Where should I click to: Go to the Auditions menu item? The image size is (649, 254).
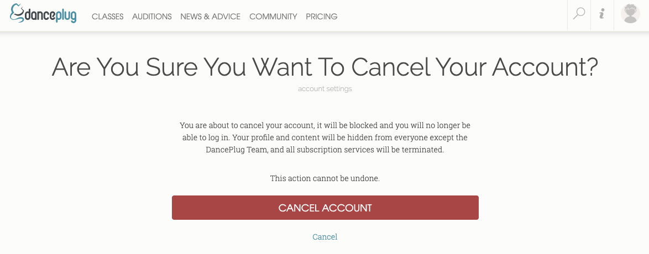coord(152,17)
